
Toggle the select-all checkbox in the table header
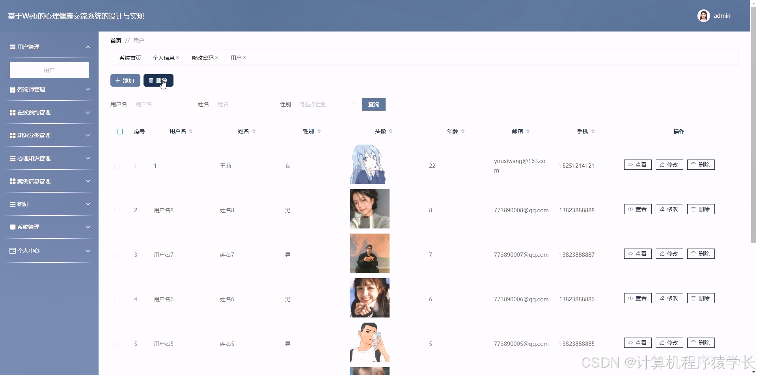click(x=120, y=132)
